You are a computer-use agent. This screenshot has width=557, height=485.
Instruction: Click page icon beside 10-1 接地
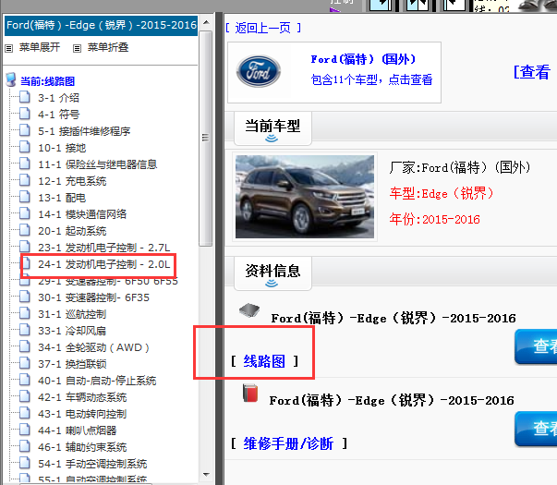(x=25, y=147)
